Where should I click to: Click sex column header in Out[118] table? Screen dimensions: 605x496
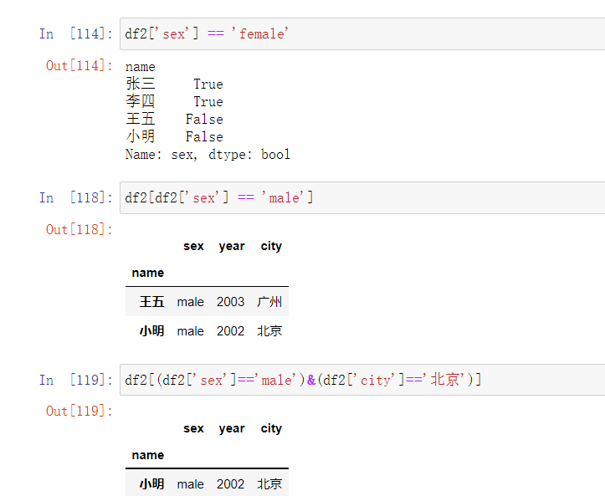[x=193, y=246]
